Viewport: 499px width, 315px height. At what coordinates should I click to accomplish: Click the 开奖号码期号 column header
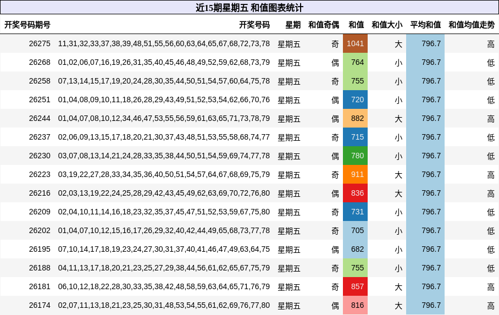click(x=27, y=25)
